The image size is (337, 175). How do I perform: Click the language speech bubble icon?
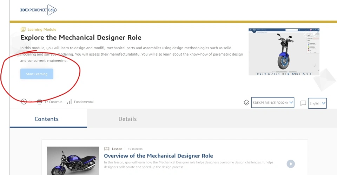click(x=303, y=103)
